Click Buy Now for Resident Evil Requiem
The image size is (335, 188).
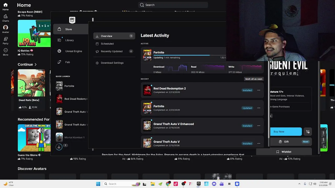(285, 132)
